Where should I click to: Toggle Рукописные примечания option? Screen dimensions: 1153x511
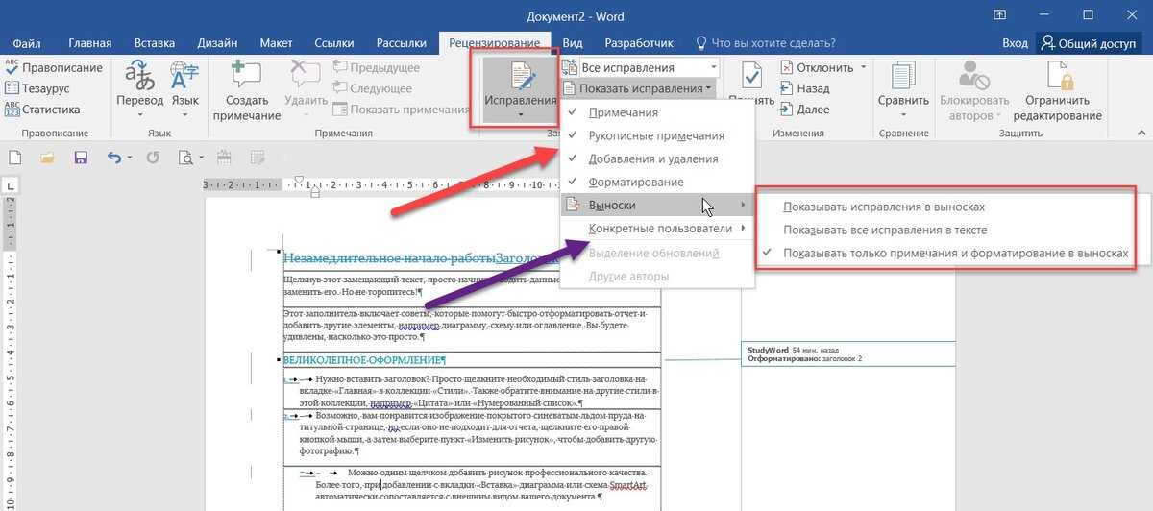click(x=657, y=135)
